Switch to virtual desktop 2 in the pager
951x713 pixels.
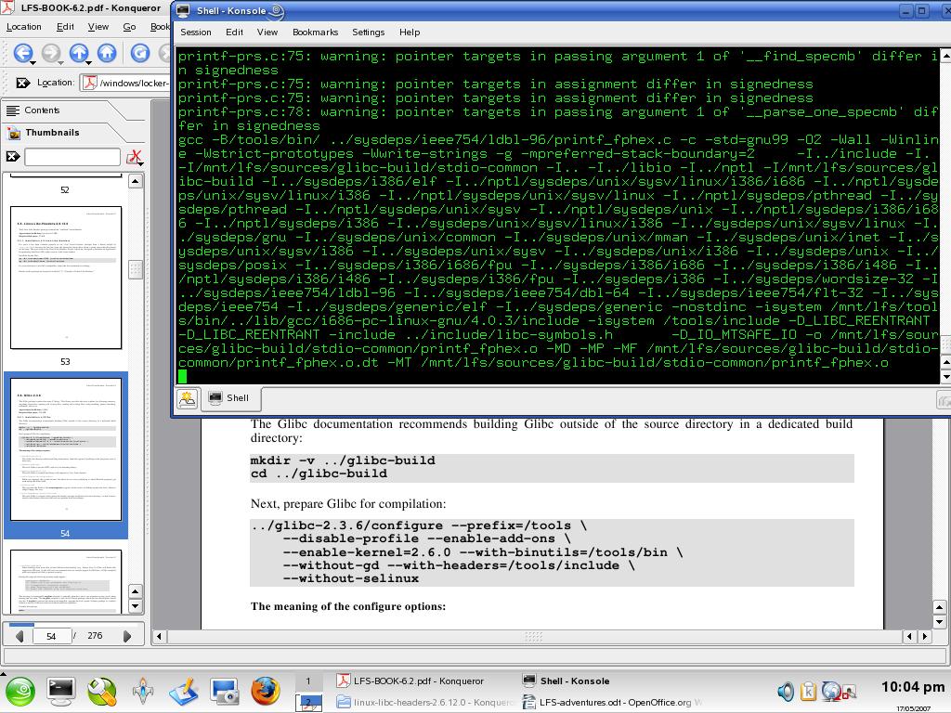click(308, 703)
